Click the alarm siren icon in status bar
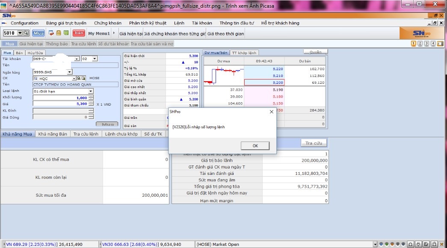 (x=434, y=244)
